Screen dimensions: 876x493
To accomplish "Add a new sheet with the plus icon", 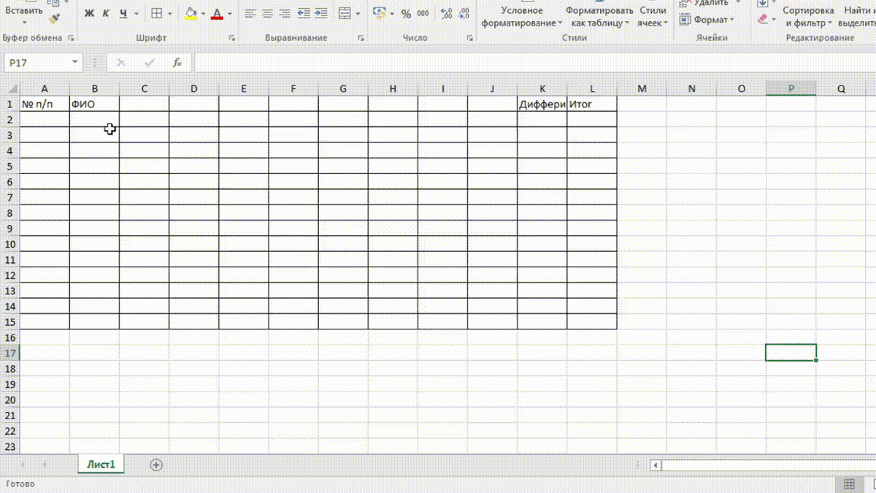I will (155, 465).
